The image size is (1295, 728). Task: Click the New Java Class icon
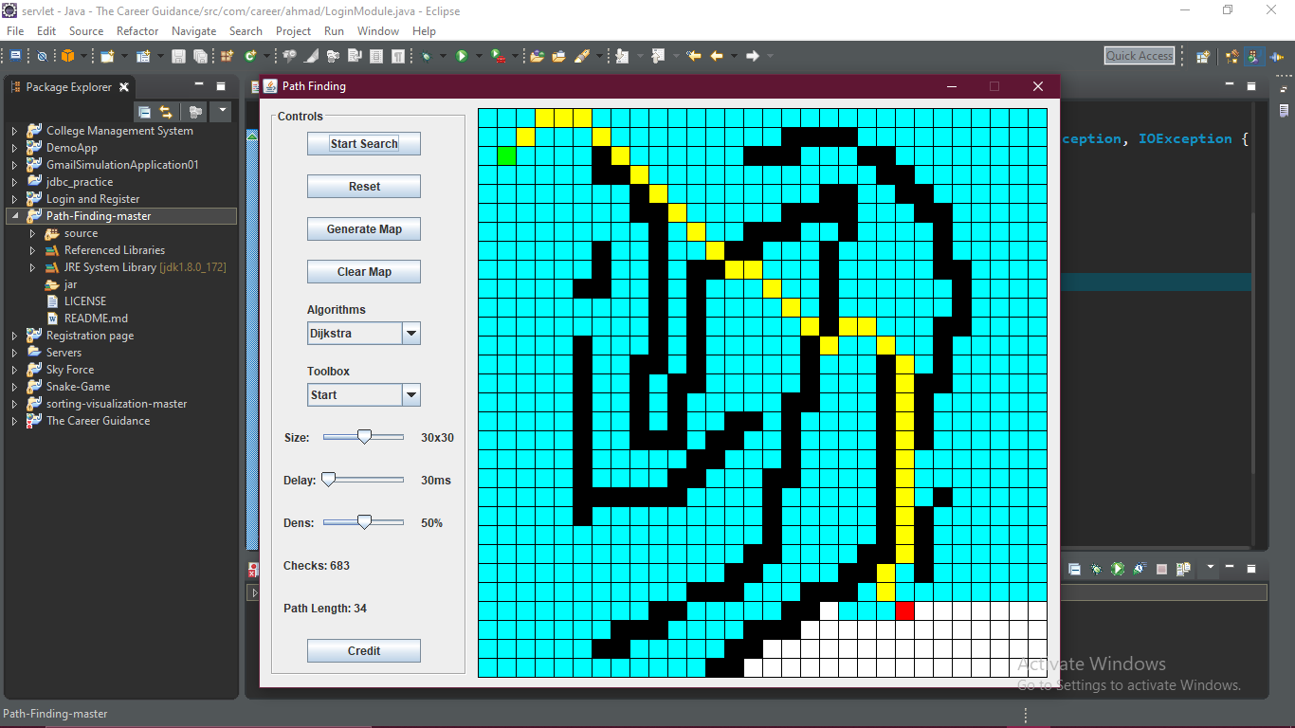click(x=250, y=56)
